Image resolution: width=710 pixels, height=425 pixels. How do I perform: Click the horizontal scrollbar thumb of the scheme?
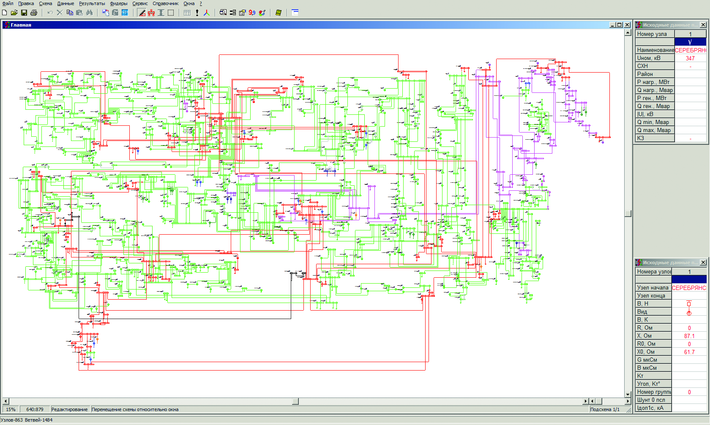click(295, 401)
